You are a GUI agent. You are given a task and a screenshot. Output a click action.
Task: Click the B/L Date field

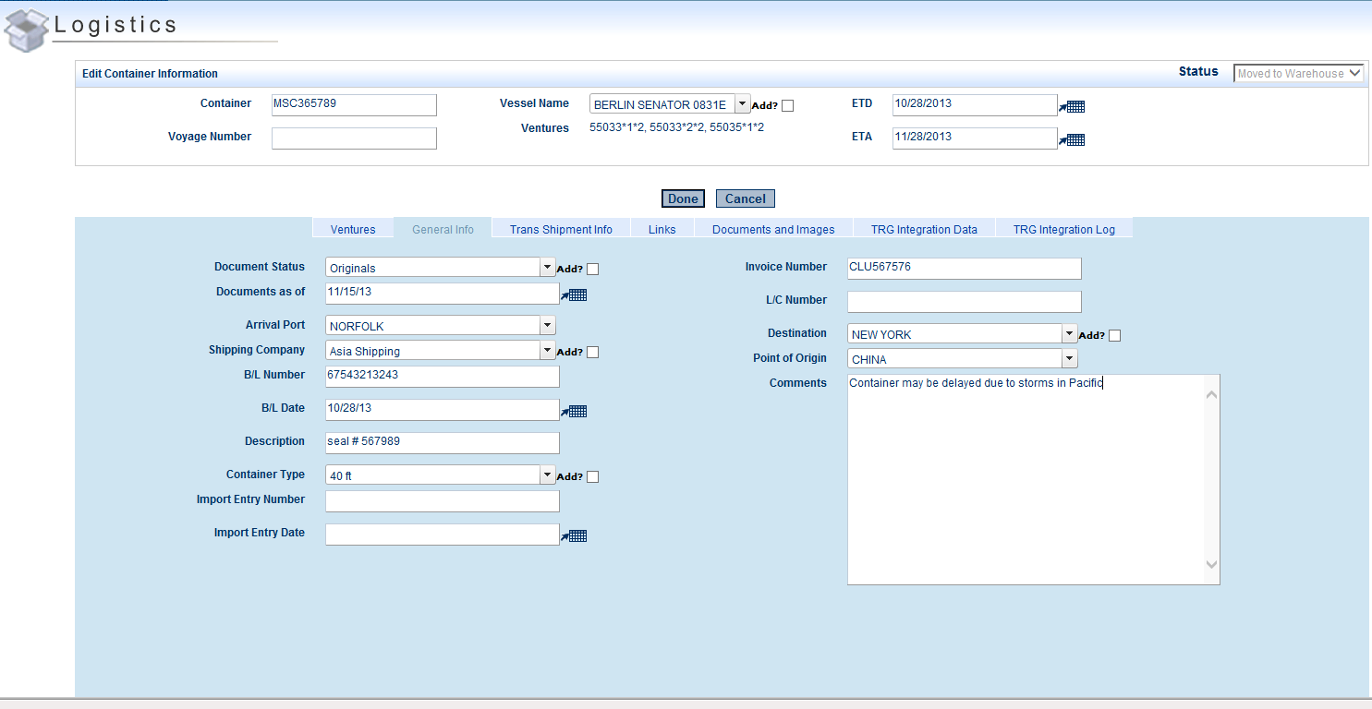[443, 409]
